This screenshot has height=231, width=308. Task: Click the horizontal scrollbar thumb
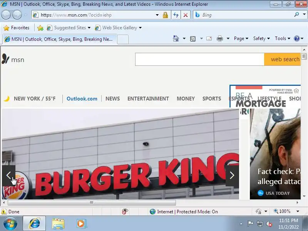tap(92, 203)
